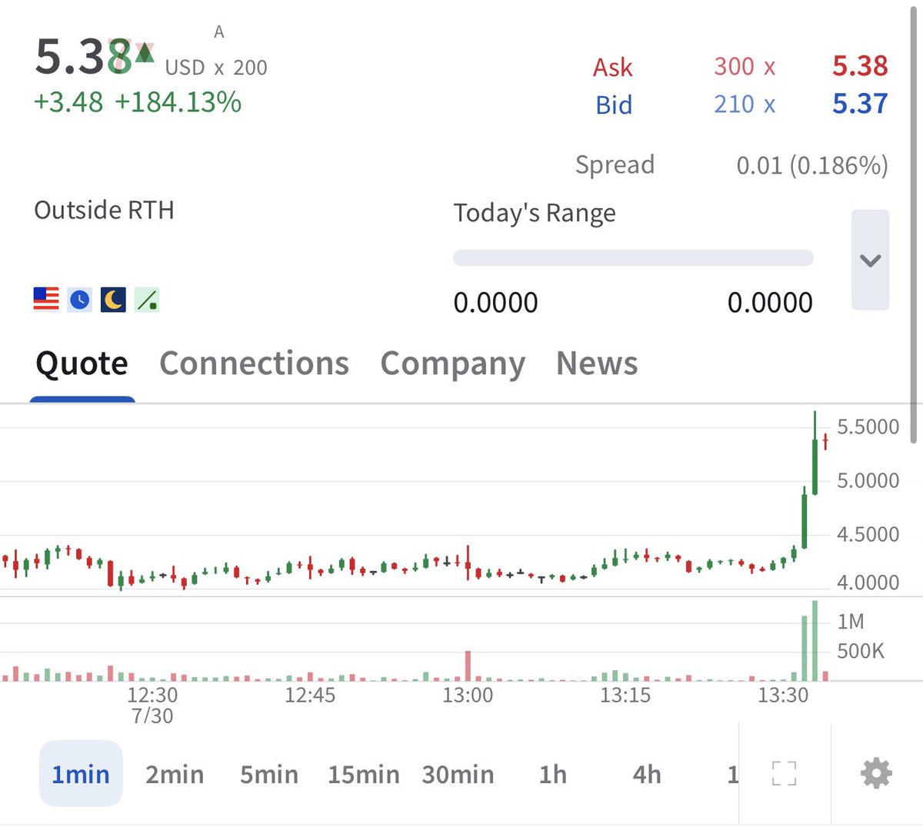Image resolution: width=923 pixels, height=830 pixels.
Task: Select the 5min chart interval
Action: coord(268,774)
